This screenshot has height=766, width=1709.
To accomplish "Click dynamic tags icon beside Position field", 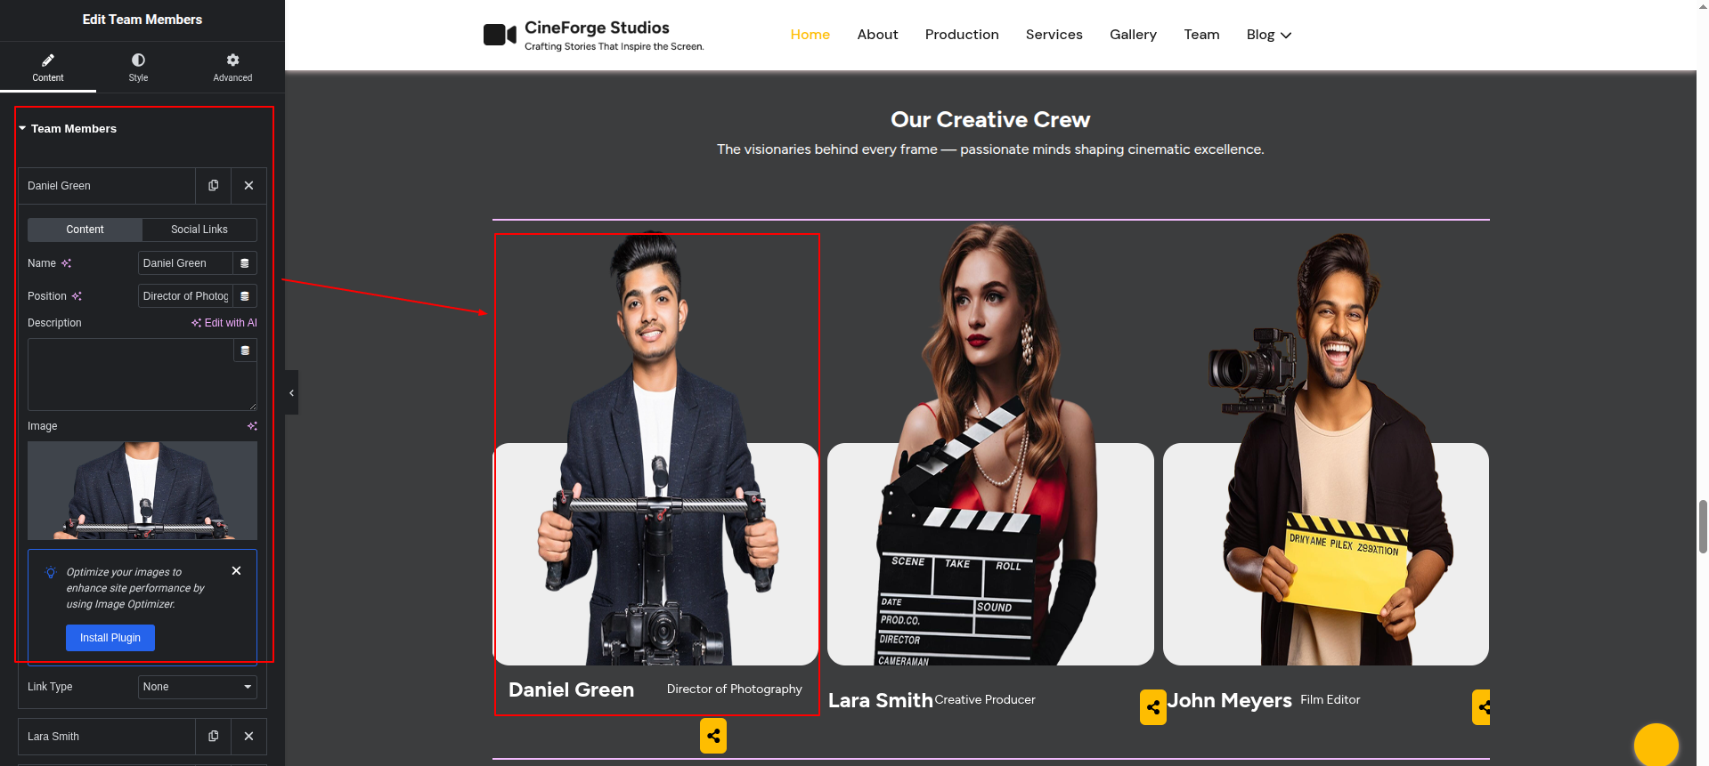I will pos(245,296).
